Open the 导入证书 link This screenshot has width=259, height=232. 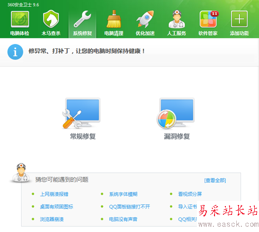188,207
